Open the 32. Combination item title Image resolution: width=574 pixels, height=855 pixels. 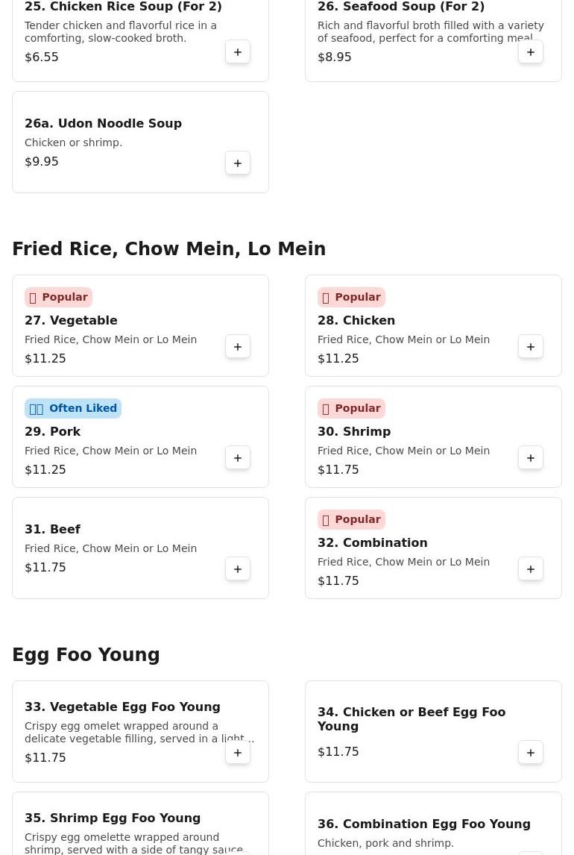click(x=372, y=543)
